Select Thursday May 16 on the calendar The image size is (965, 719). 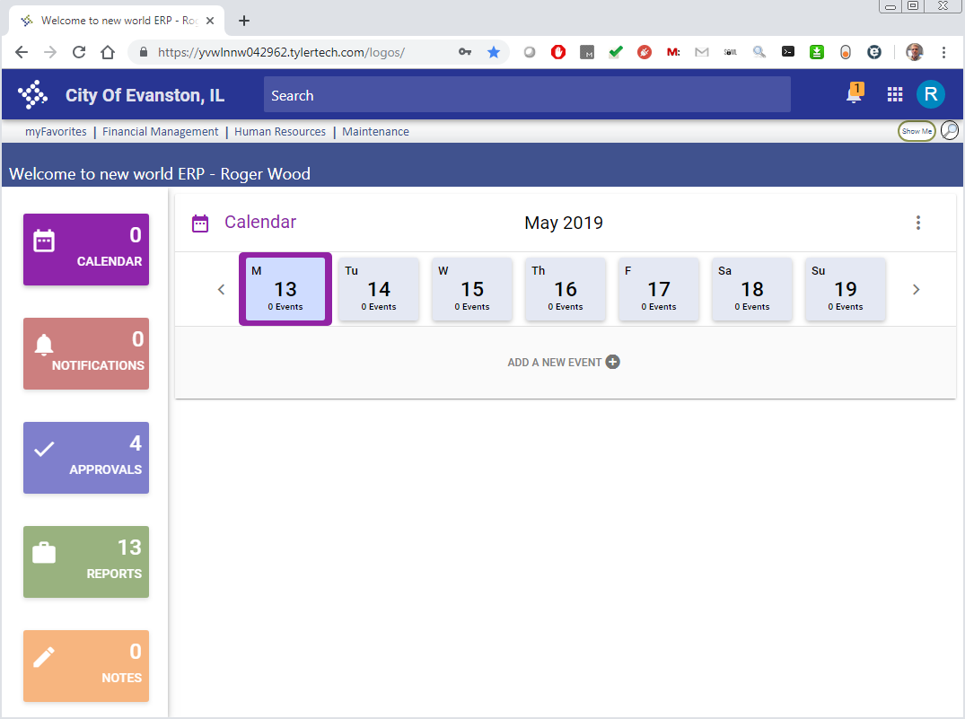pos(565,289)
